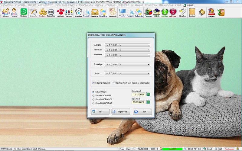The height and width of the screenshot is (151, 242).
Task: Toggle Relatório Resumido checkbox
Action: (x=93, y=83)
